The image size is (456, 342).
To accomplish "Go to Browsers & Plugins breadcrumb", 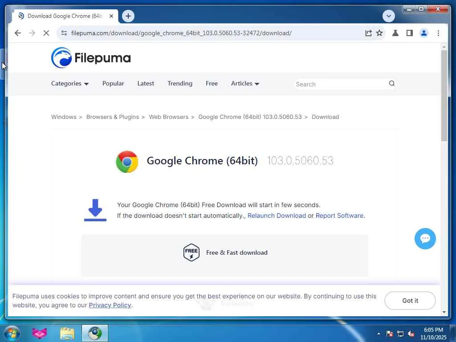I will coord(113,117).
